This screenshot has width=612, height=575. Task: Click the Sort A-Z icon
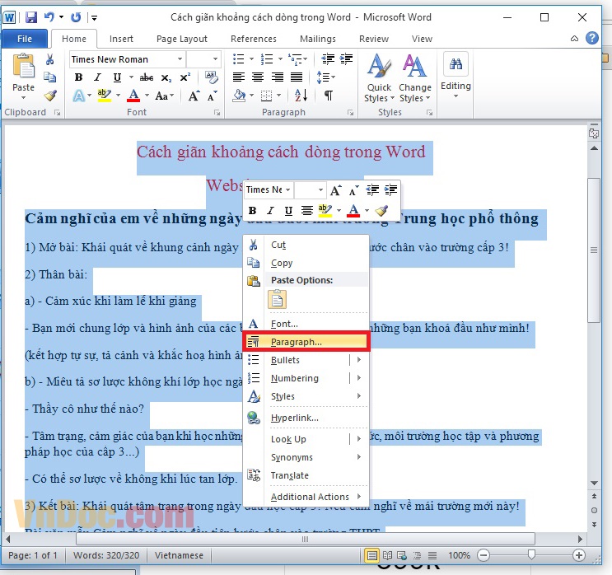point(301,96)
